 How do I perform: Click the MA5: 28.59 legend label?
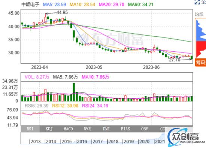click(x=55, y=4)
